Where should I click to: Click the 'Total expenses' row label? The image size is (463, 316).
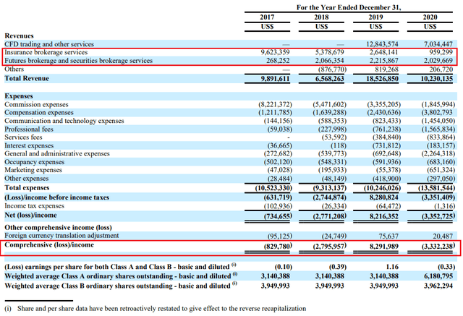pos(27,188)
